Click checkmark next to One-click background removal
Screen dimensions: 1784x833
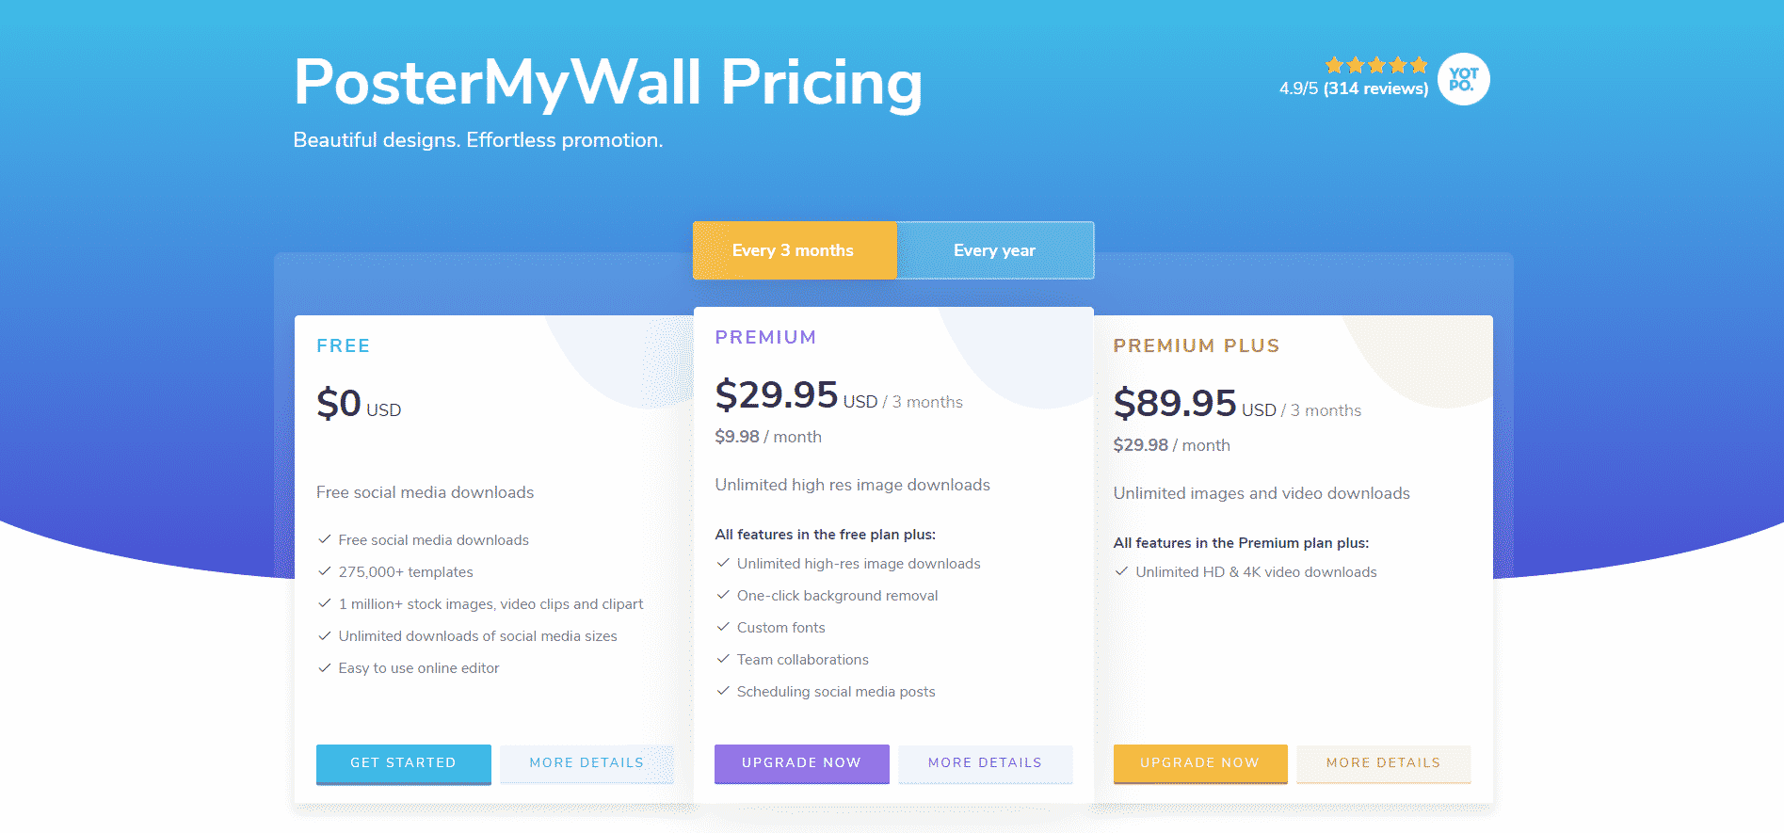tap(723, 595)
